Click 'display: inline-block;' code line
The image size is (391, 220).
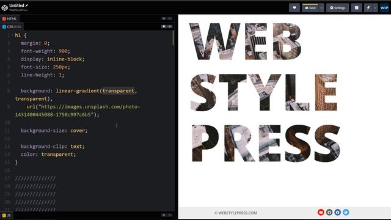(53, 59)
